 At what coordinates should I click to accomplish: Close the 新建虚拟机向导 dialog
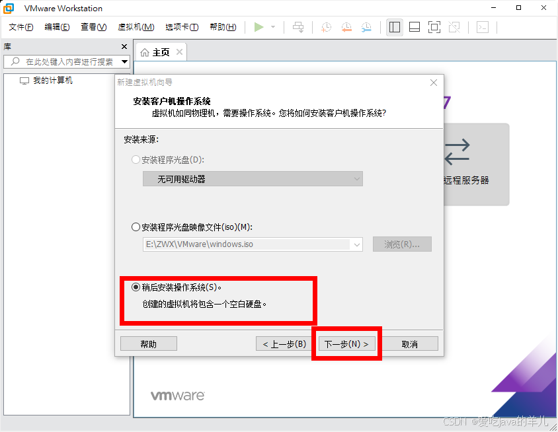click(x=434, y=83)
